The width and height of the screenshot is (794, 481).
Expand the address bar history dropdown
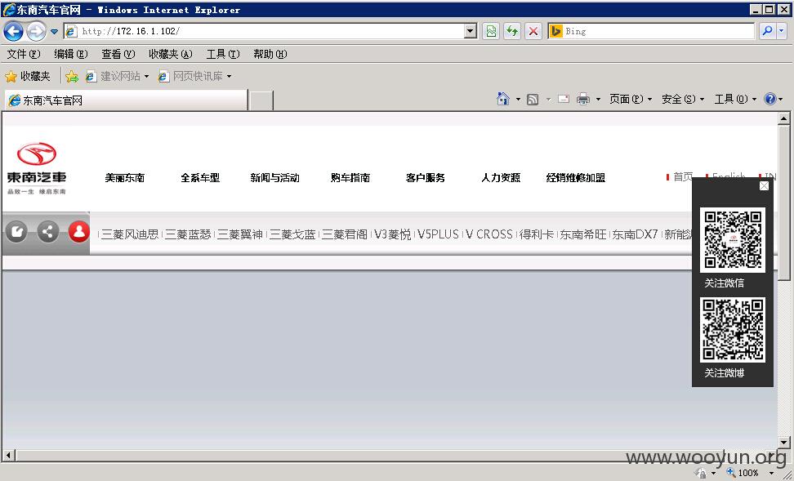(471, 31)
